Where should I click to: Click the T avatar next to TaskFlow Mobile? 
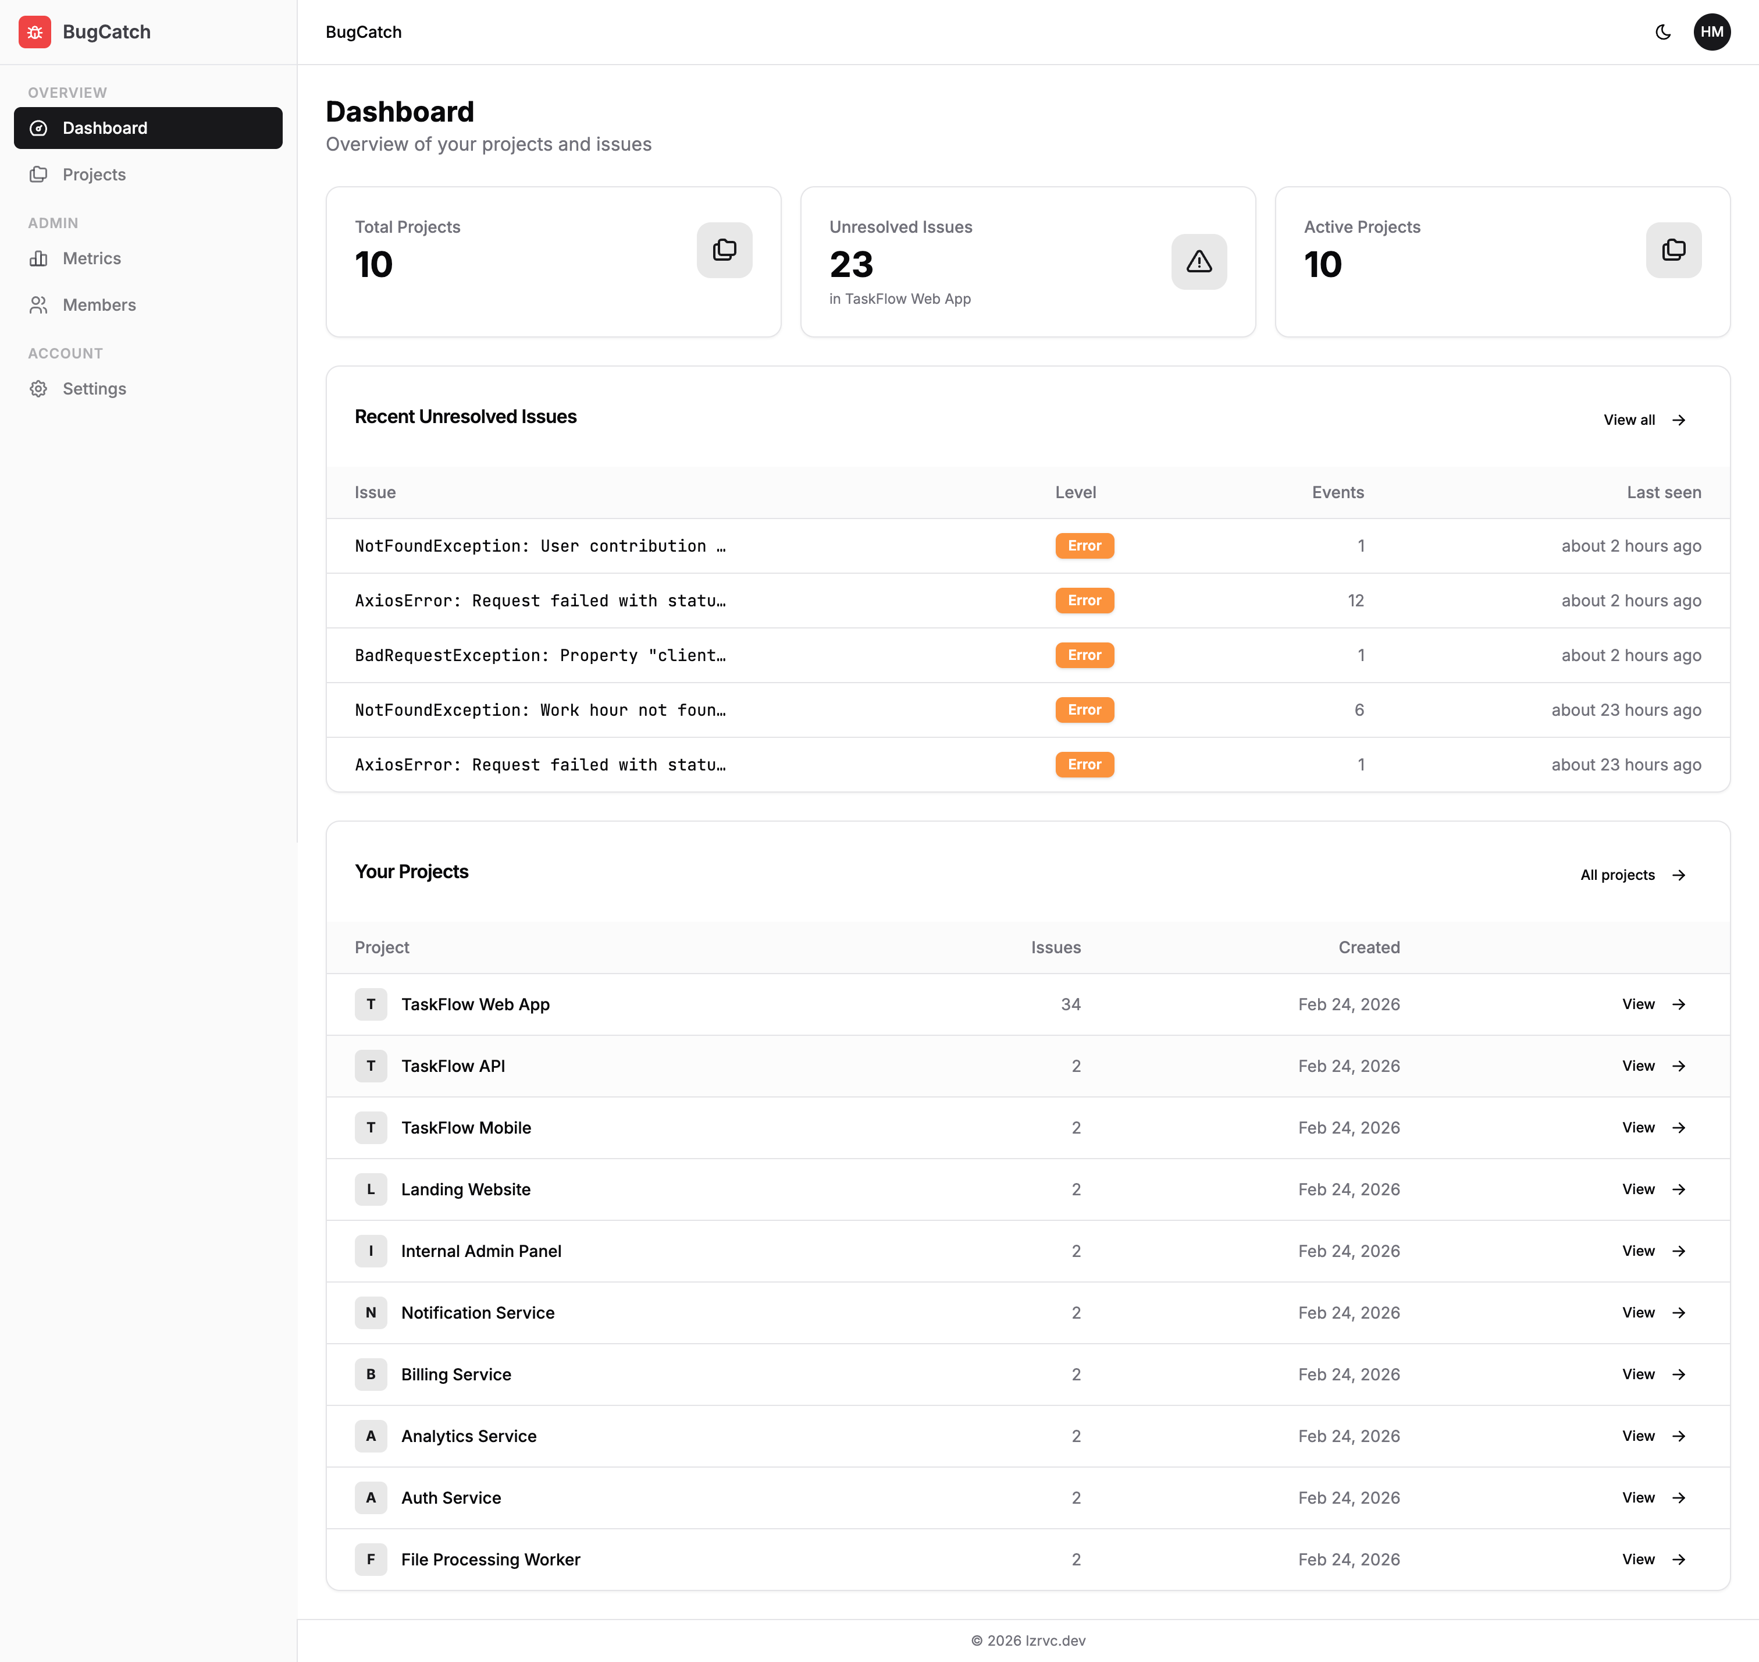(x=371, y=1127)
